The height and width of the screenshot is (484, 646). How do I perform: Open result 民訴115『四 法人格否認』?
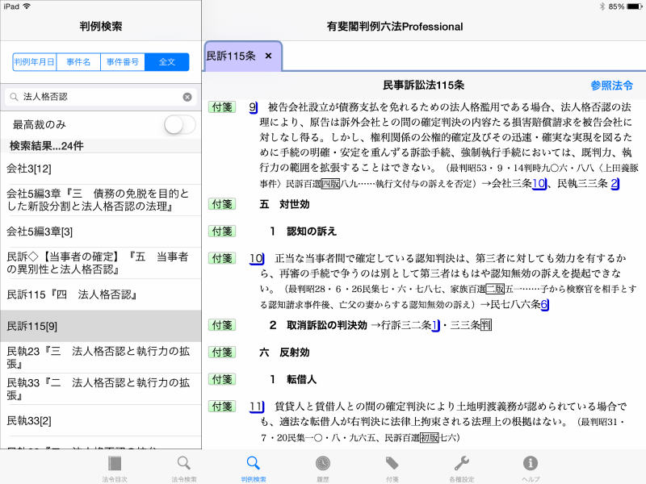coord(100,294)
